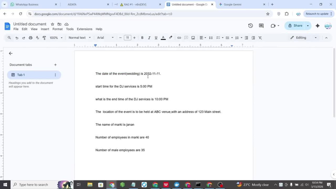Increase the paragraph indent
Screen dimensions: 336x189
pos(253,38)
